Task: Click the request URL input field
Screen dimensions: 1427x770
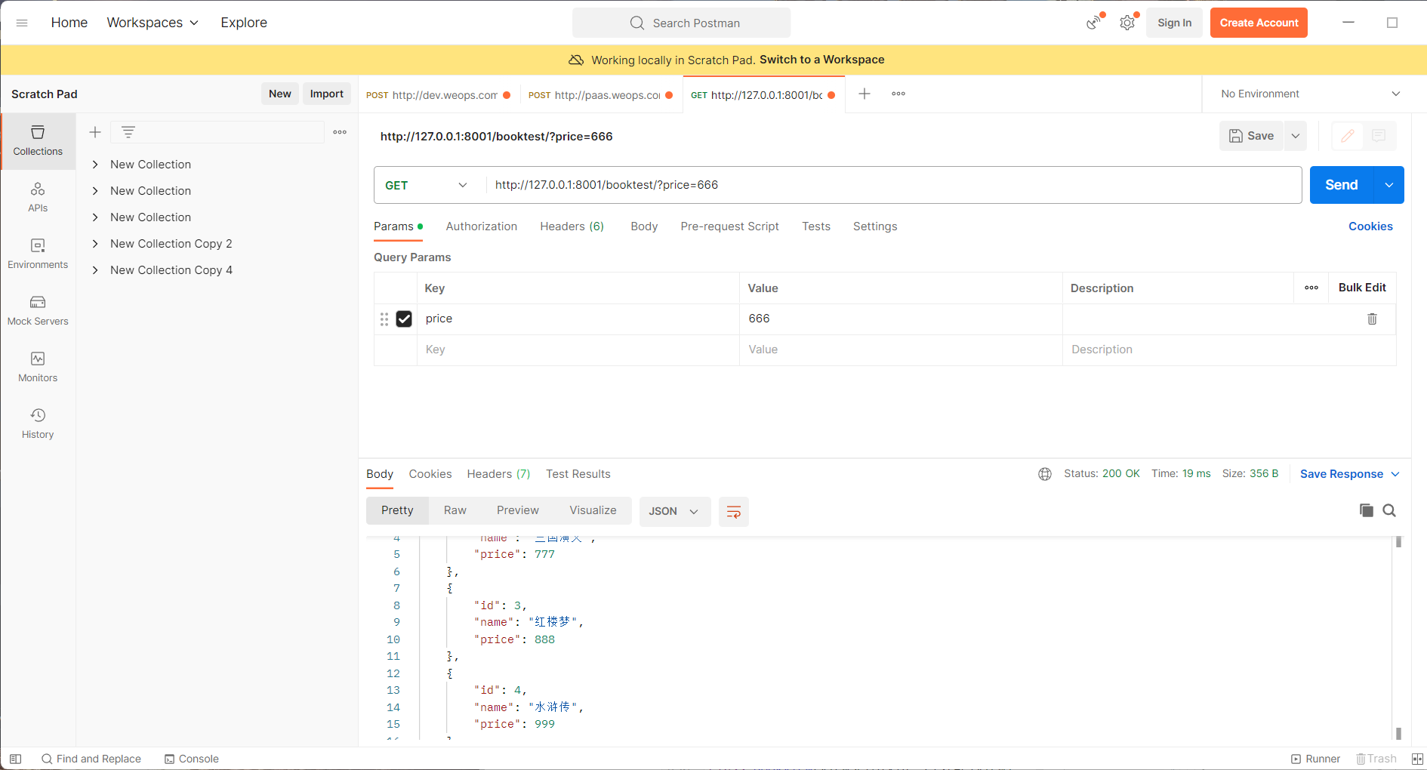Action: [x=894, y=185]
